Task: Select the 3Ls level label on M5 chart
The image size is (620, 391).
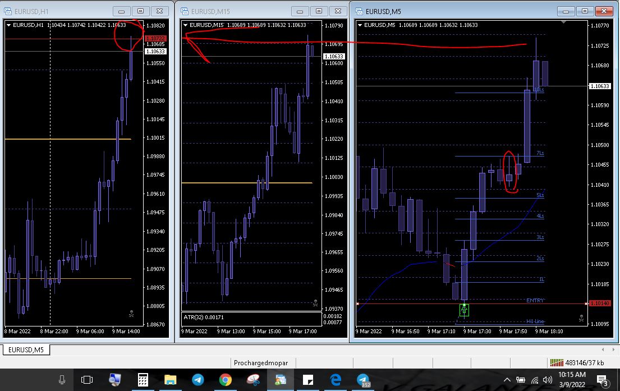Action: coord(540,237)
